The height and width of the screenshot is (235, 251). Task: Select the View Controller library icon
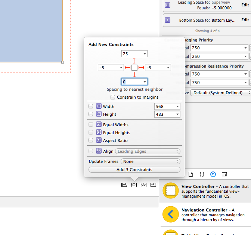coord(171,191)
